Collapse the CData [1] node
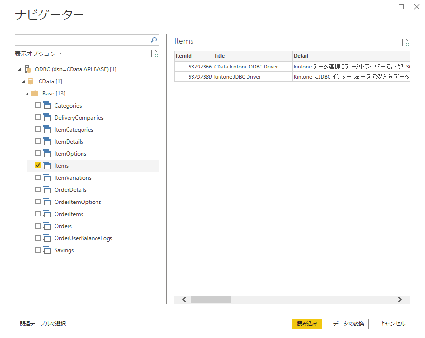This screenshot has height=338, width=425. tap(23, 81)
